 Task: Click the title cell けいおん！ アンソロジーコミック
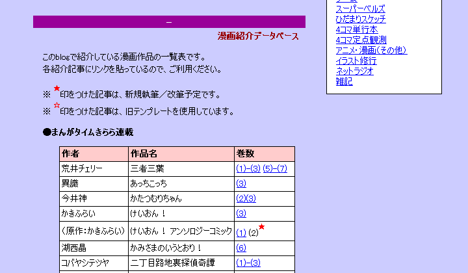click(x=181, y=231)
